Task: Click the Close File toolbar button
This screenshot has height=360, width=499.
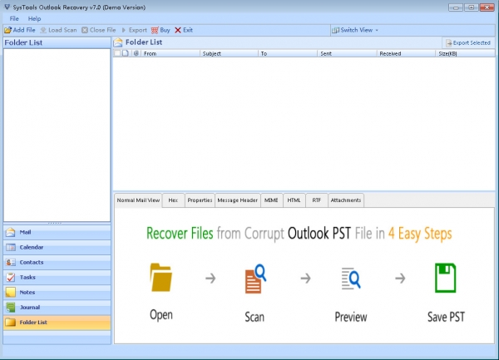Action: (99, 30)
